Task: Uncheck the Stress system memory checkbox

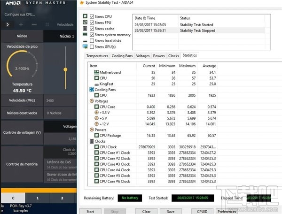Action: pyautogui.click(x=92, y=34)
